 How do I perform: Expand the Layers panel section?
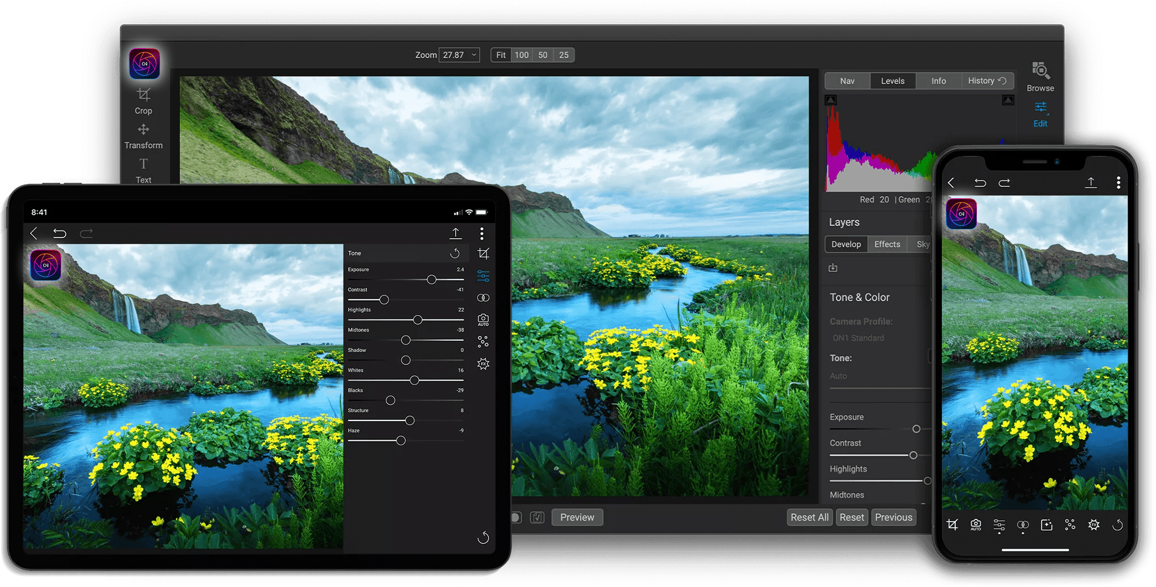click(844, 222)
